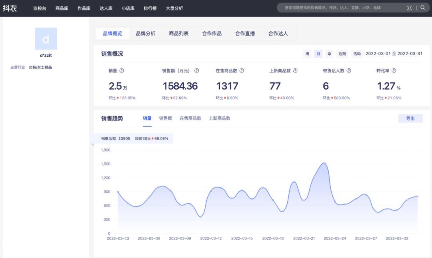This screenshot has width=432, height=258.
Task: Open the d'zzit brand name link
Action: tap(46, 55)
